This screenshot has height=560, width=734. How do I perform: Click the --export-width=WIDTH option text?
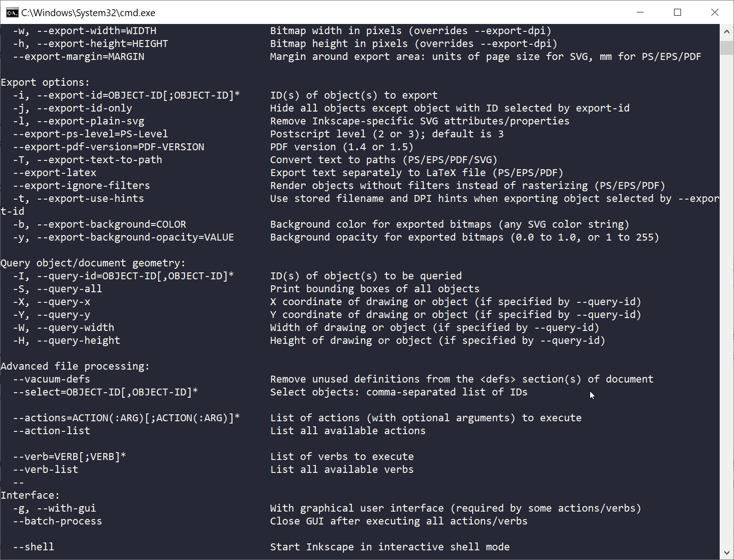point(96,31)
